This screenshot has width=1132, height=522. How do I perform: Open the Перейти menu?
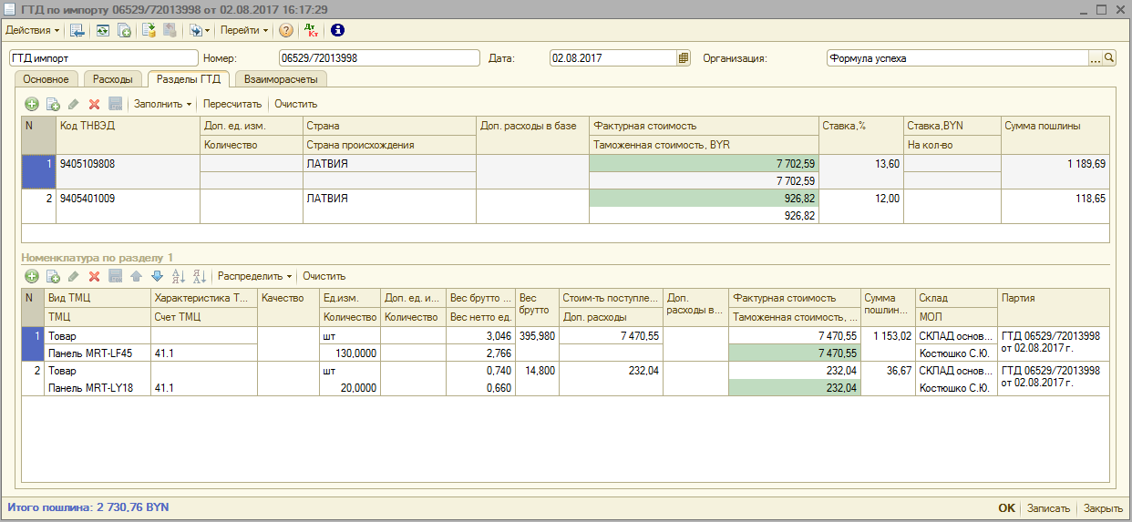point(244,30)
